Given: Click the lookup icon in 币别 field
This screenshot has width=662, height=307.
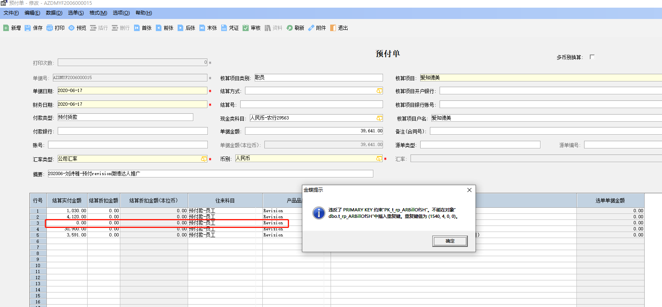Looking at the screenshot, I should pos(379,159).
